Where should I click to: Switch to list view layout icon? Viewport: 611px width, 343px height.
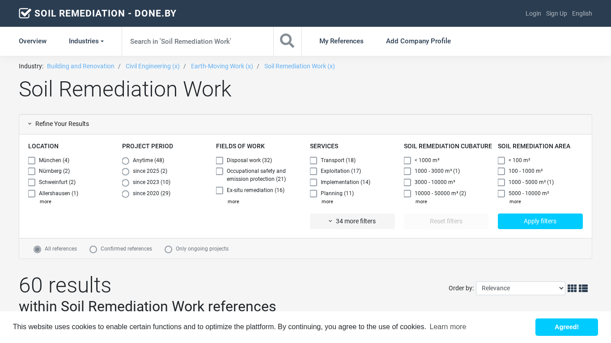point(583,289)
